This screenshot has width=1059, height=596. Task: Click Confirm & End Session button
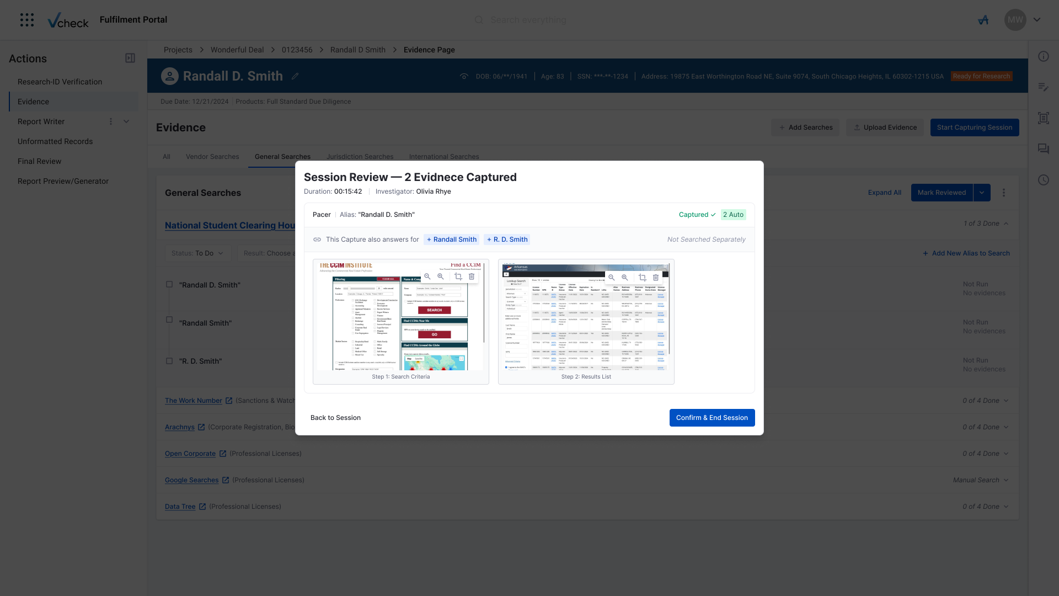point(712,418)
